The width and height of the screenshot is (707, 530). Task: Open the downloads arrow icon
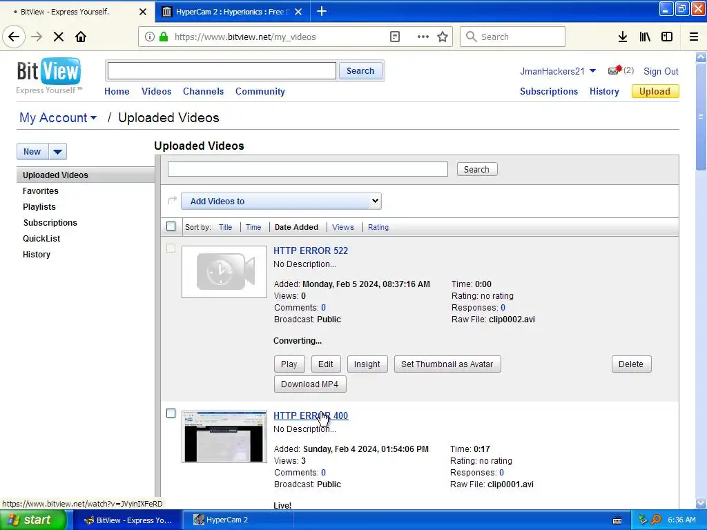pos(623,37)
